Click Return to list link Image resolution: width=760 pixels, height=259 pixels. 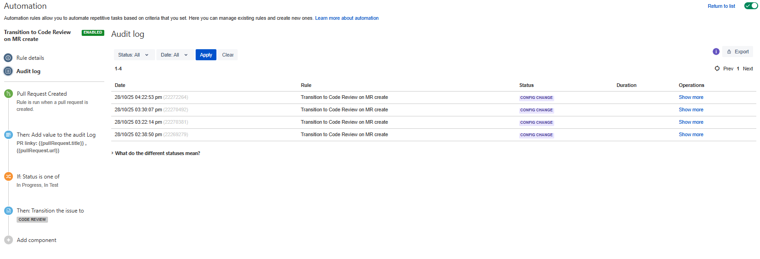tap(721, 6)
